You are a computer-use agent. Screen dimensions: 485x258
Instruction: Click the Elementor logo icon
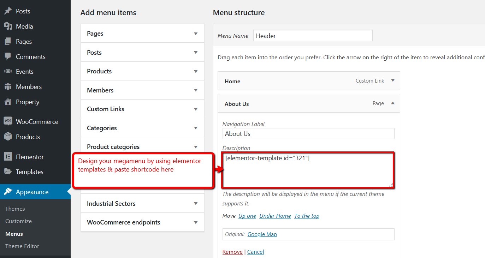pyautogui.click(x=8, y=157)
